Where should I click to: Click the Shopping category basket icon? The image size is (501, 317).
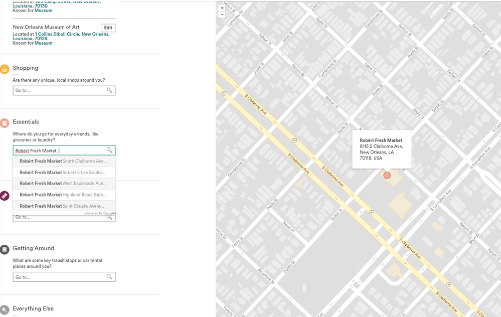tap(5, 69)
